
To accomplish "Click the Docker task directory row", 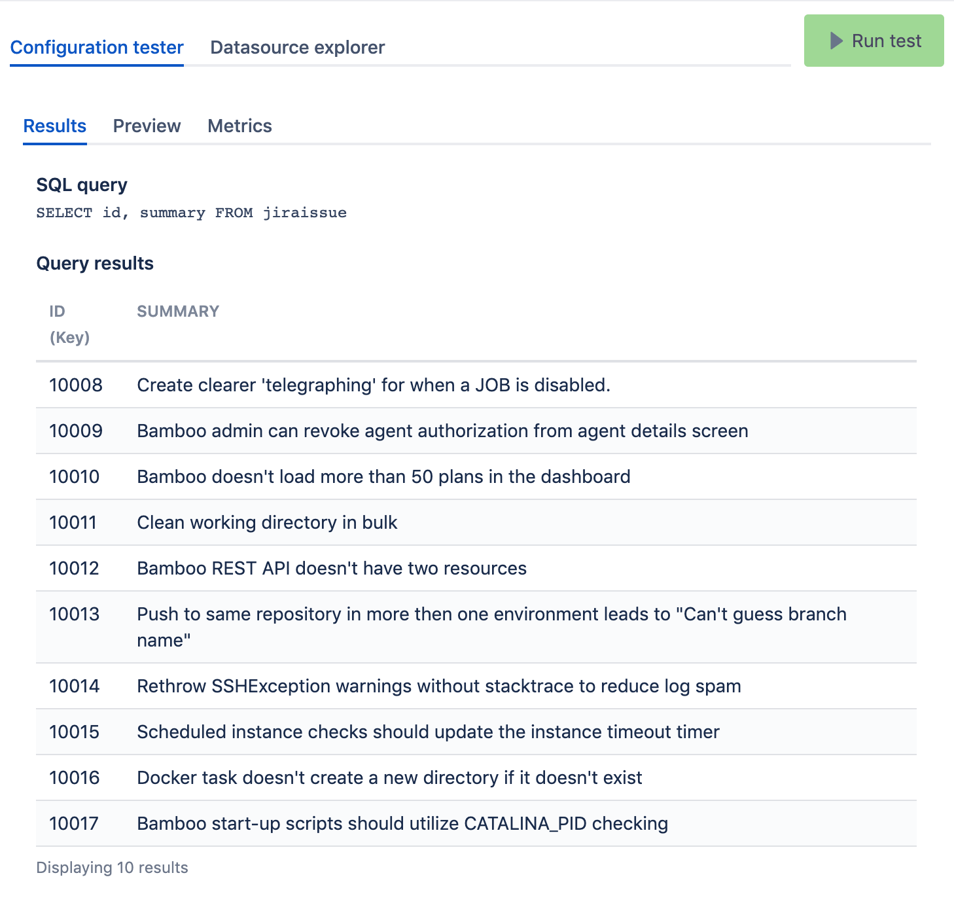I will (x=389, y=778).
